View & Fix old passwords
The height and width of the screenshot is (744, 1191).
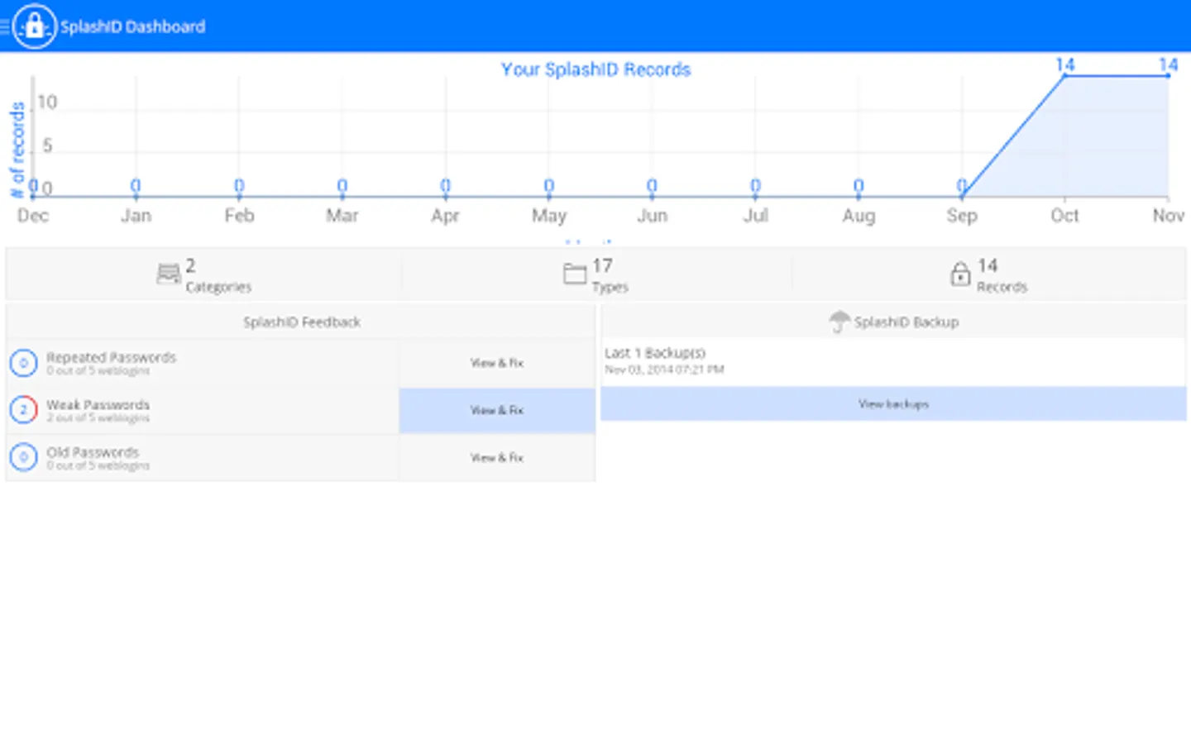[x=497, y=457]
